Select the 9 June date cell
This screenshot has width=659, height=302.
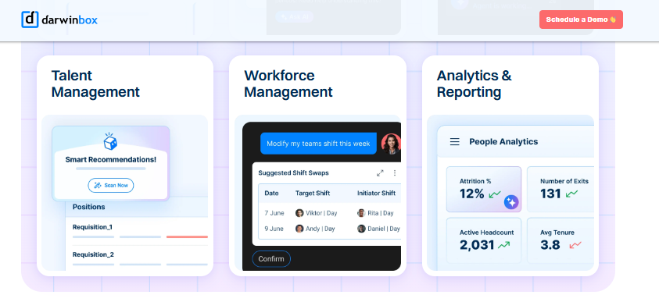pos(274,229)
